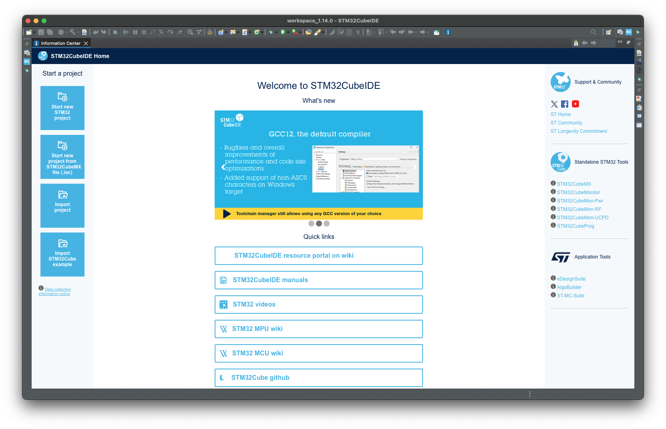Screen dimensions: 666x429
Task: Open the STM32CubeMon-RF link
Action: coord(579,209)
